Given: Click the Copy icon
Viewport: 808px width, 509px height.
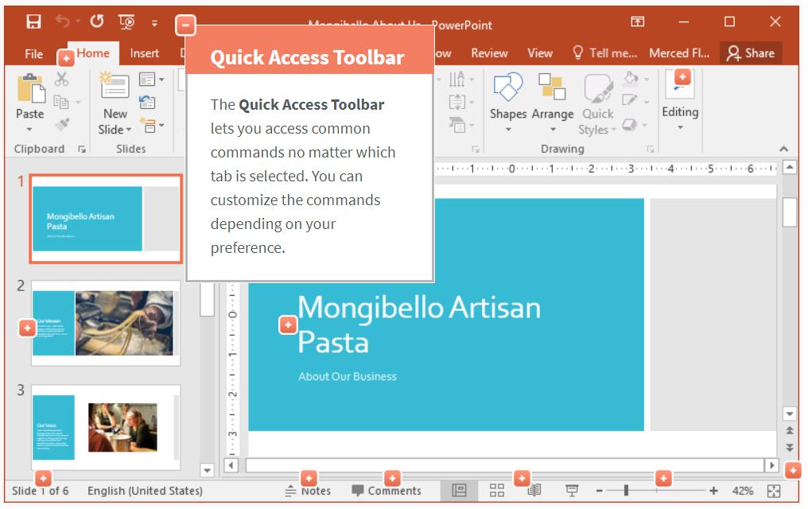Looking at the screenshot, I should [x=61, y=102].
